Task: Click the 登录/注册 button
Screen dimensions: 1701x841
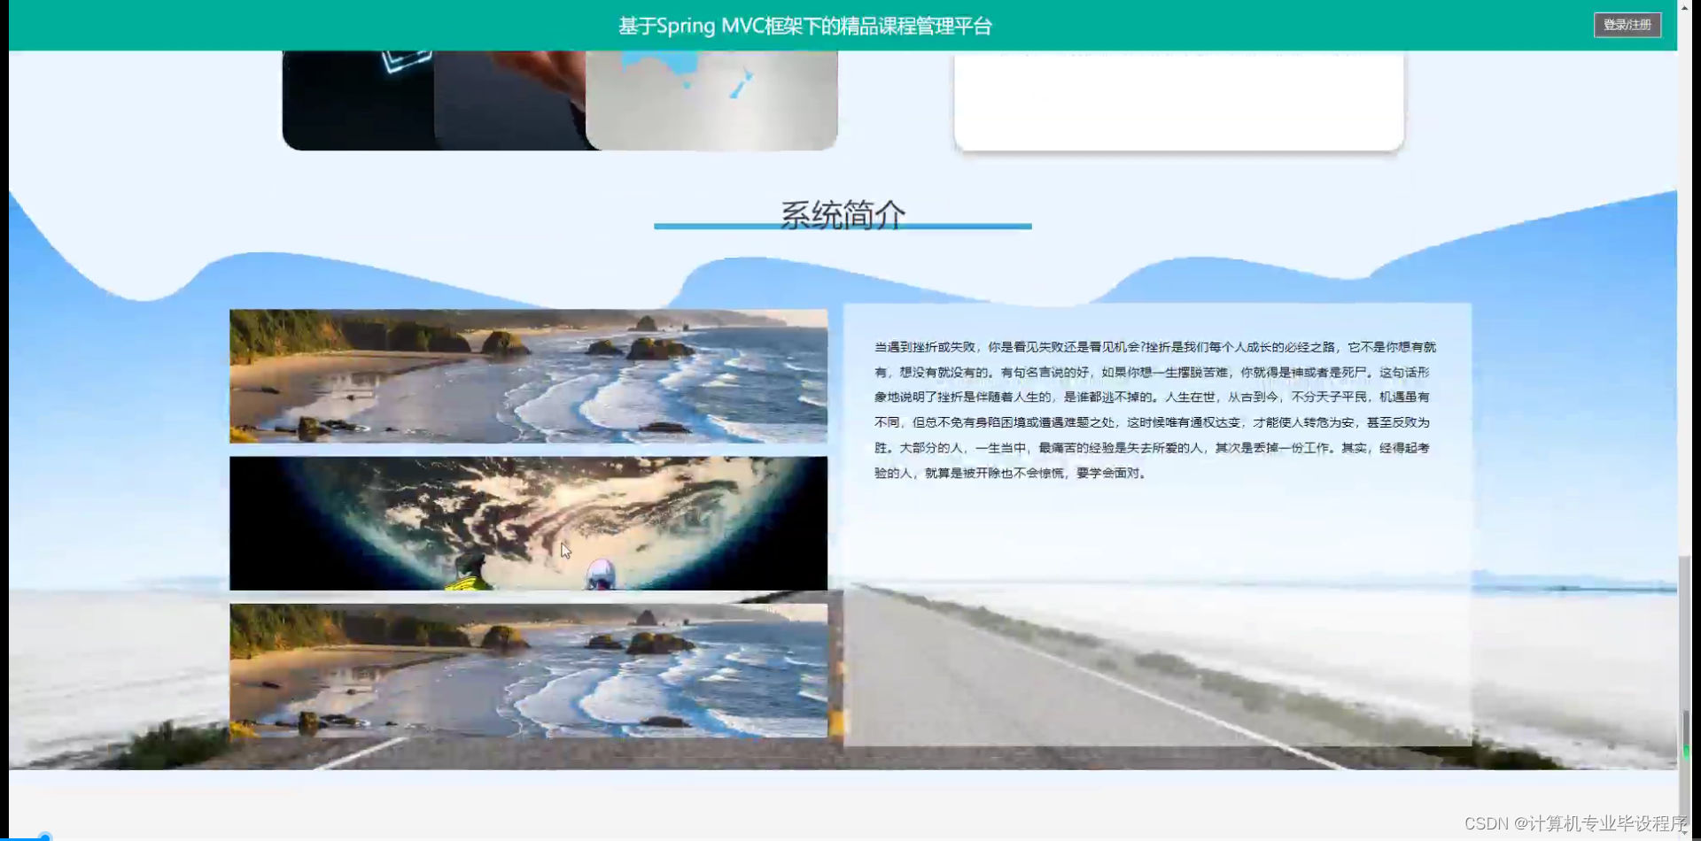Action: coord(1627,25)
